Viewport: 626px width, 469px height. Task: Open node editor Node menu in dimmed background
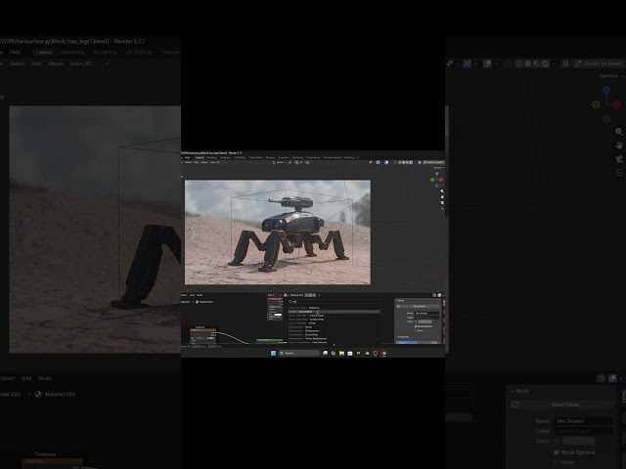click(45, 378)
